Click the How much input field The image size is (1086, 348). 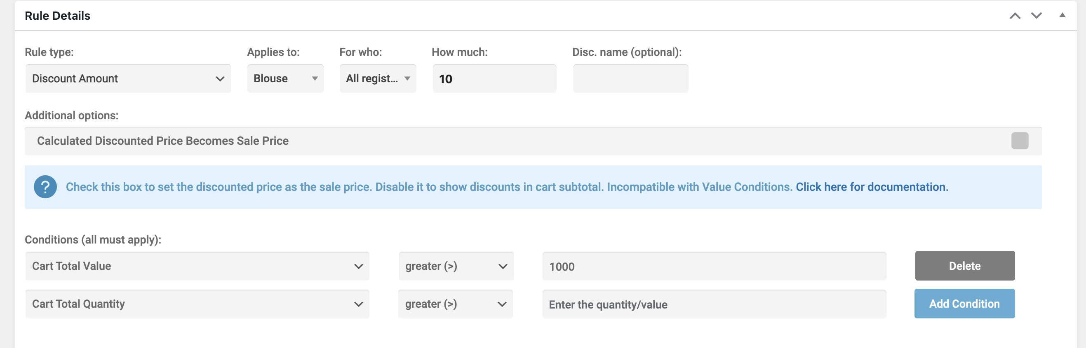pyautogui.click(x=494, y=79)
